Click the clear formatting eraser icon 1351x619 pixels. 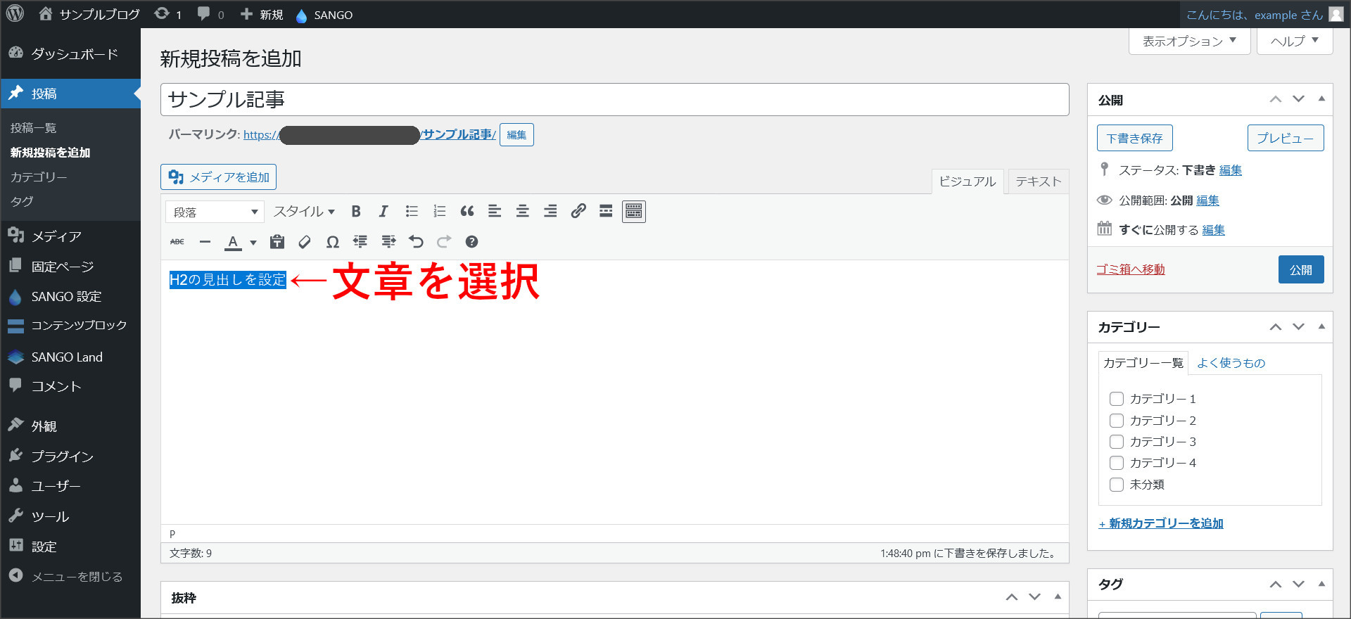point(305,242)
